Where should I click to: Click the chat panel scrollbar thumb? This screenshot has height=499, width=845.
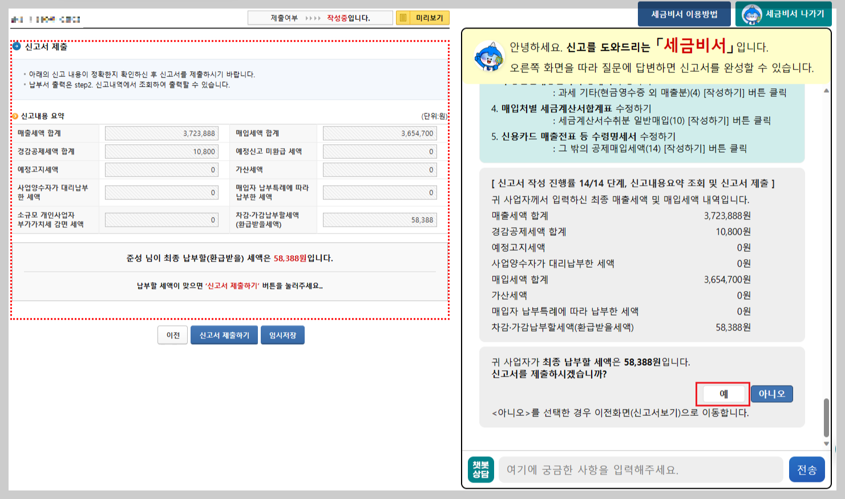[826, 418]
